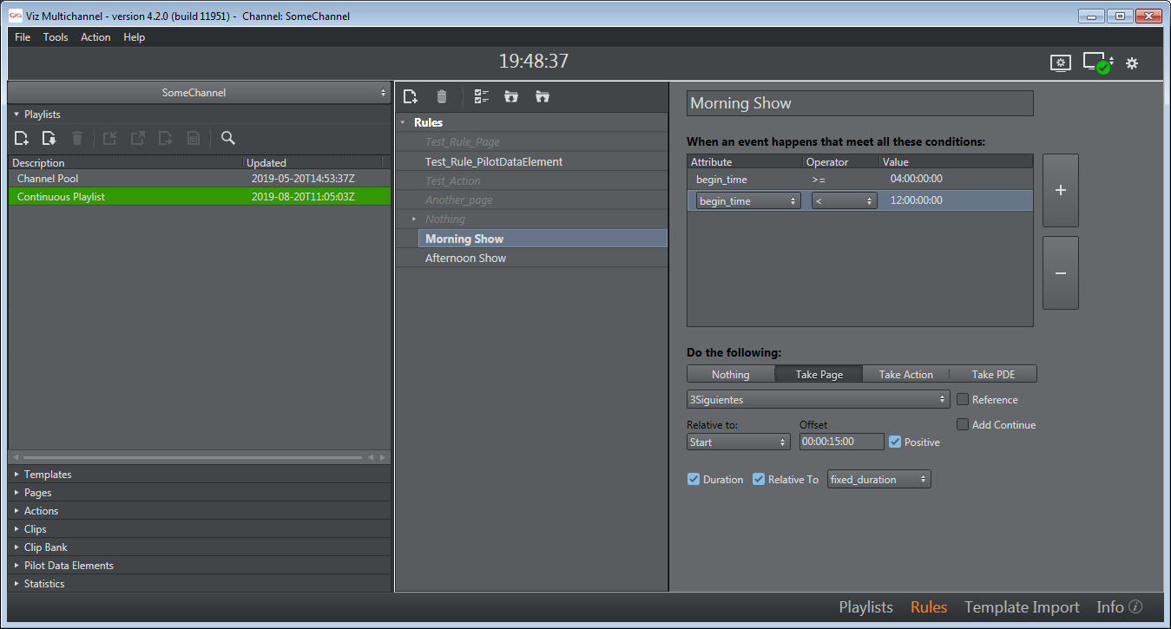Image resolution: width=1171 pixels, height=629 pixels.
Task: Click the search magnifier in Playlists toolbar
Action: [228, 138]
